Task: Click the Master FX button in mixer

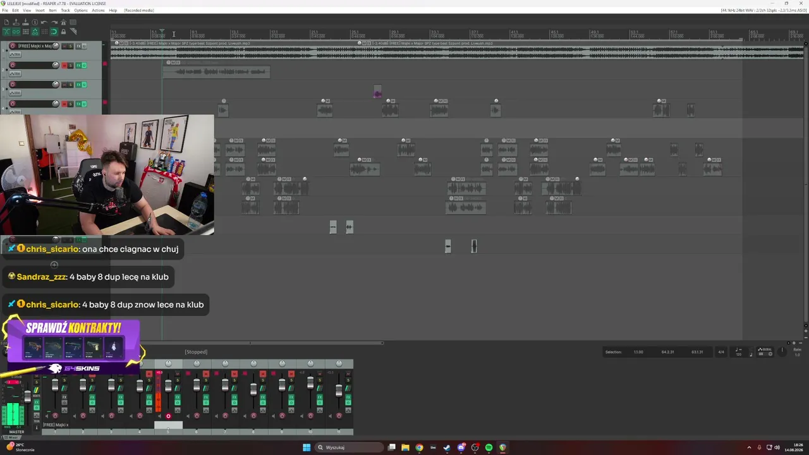Action: 36,402
